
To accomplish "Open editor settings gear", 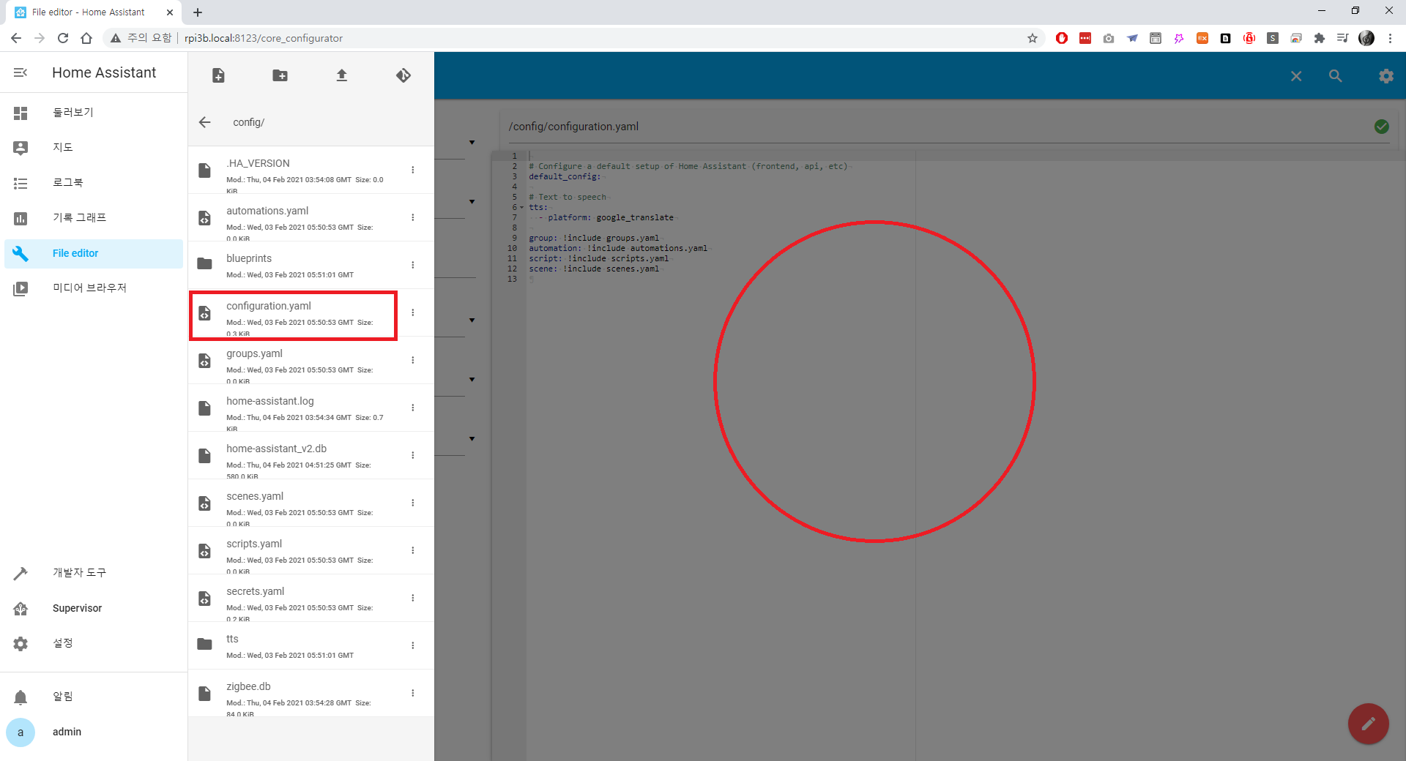I will [x=1386, y=76].
